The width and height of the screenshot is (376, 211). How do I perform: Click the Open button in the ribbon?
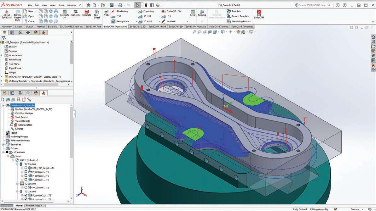(x=29, y=16)
